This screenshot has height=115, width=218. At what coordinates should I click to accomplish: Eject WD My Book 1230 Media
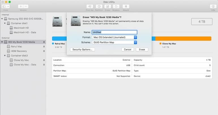(x=44, y=42)
